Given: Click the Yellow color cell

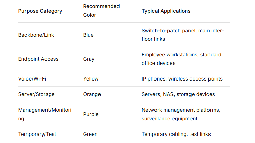Looking at the screenshot, I should tap(91, 79).
